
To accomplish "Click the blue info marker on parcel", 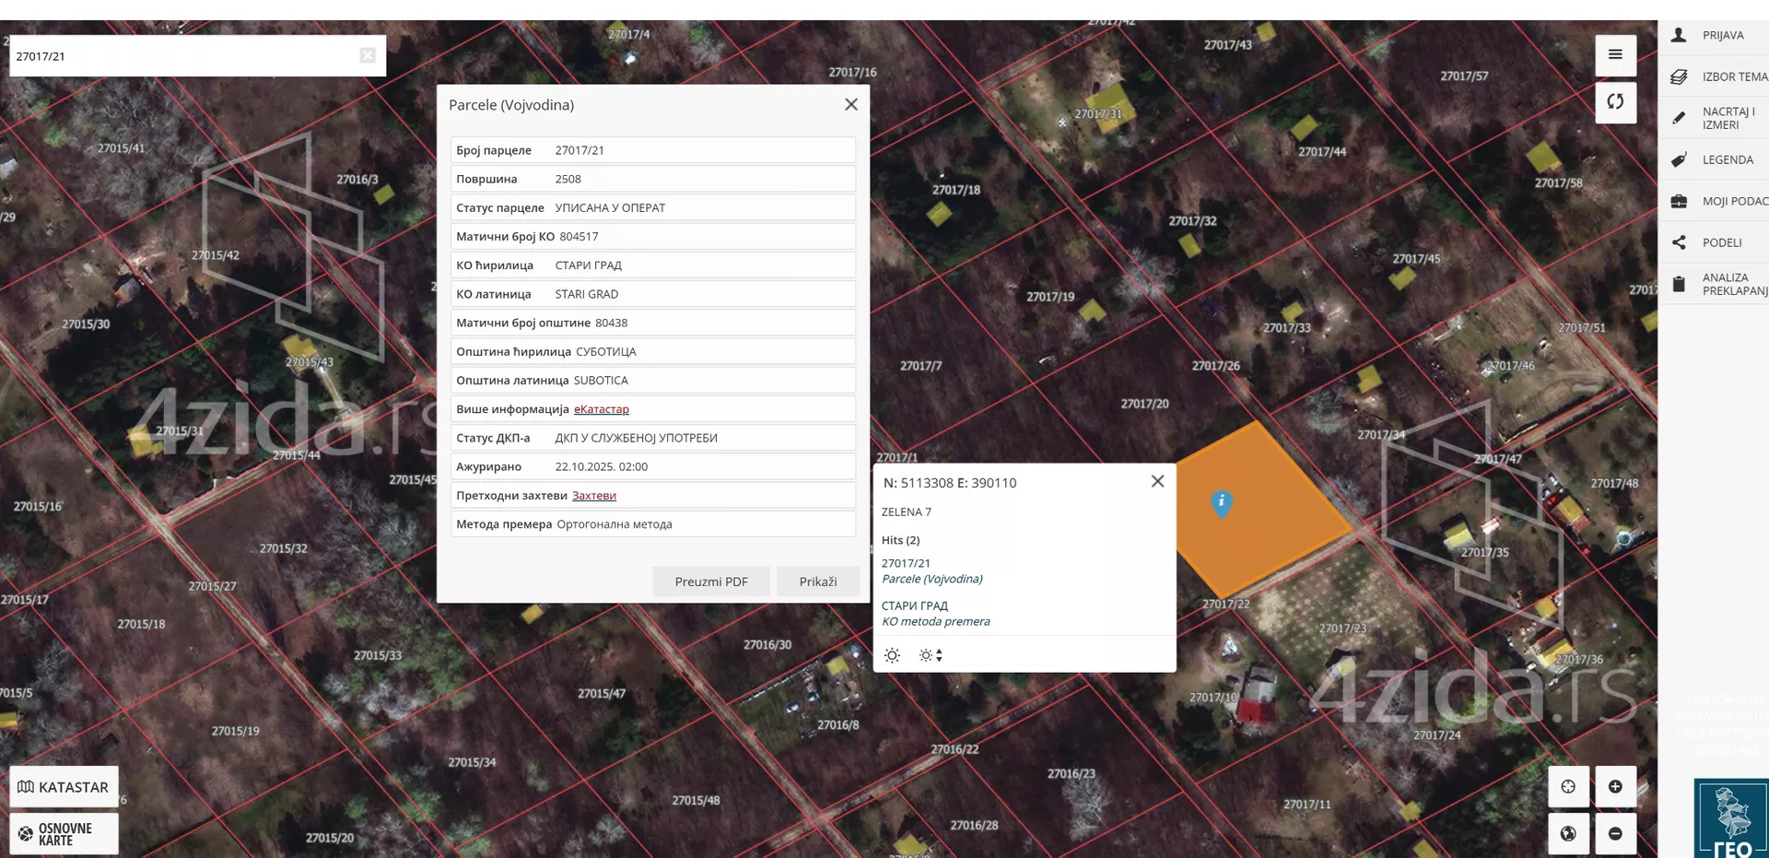I will [x=1221, y=503].
